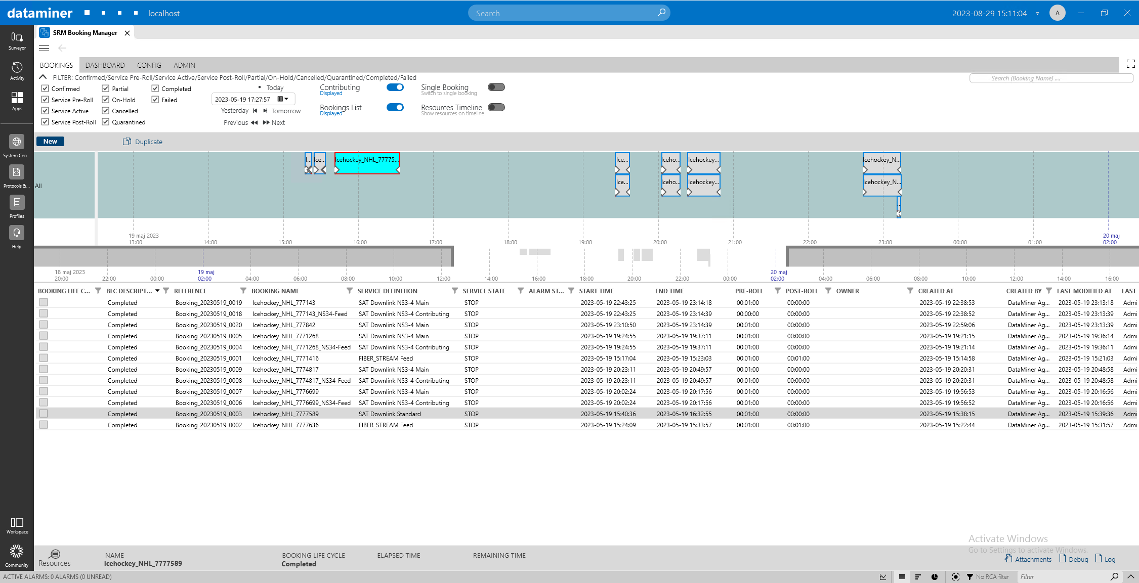Switch to the ADMIN tab
This screenshot has height=583, width=1139.
tap(184, 65)
